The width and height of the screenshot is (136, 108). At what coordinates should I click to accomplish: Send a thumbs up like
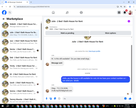(x=130, y=99)
